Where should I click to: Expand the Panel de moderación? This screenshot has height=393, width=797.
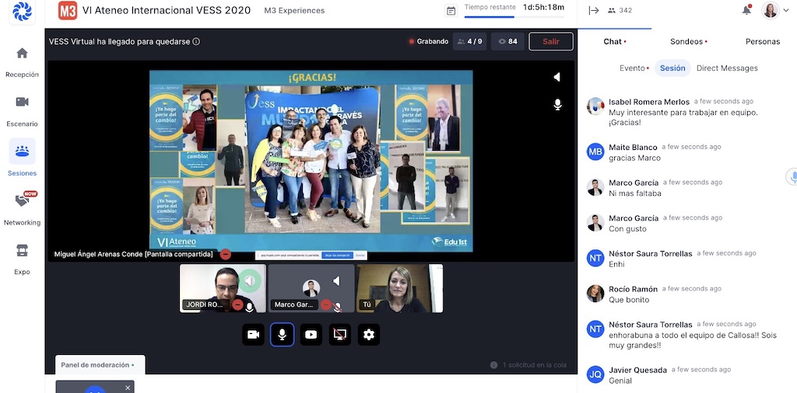99,364
